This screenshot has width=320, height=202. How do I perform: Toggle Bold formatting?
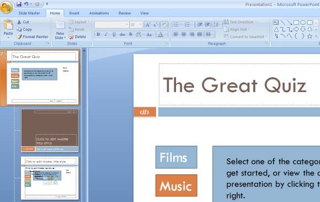(98, 34)
